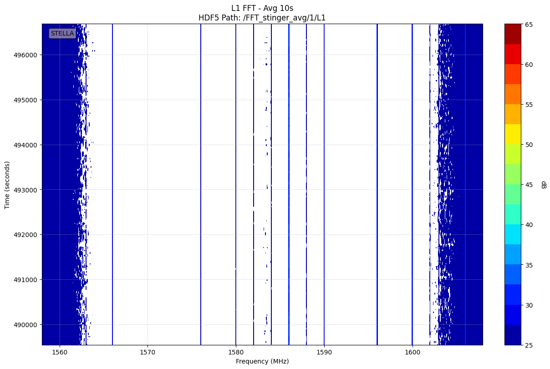Click the STELLA label box
Screen dimensions: 550x369
62,34
